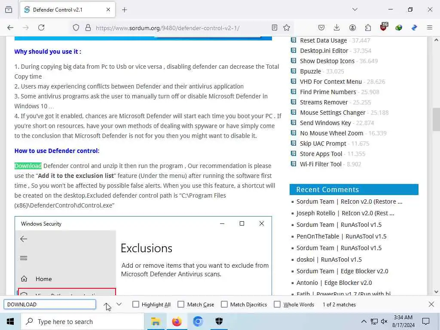This screenshot has height=330, width=440.
Task: Click scrollbar down arrow
Action: 436,292
